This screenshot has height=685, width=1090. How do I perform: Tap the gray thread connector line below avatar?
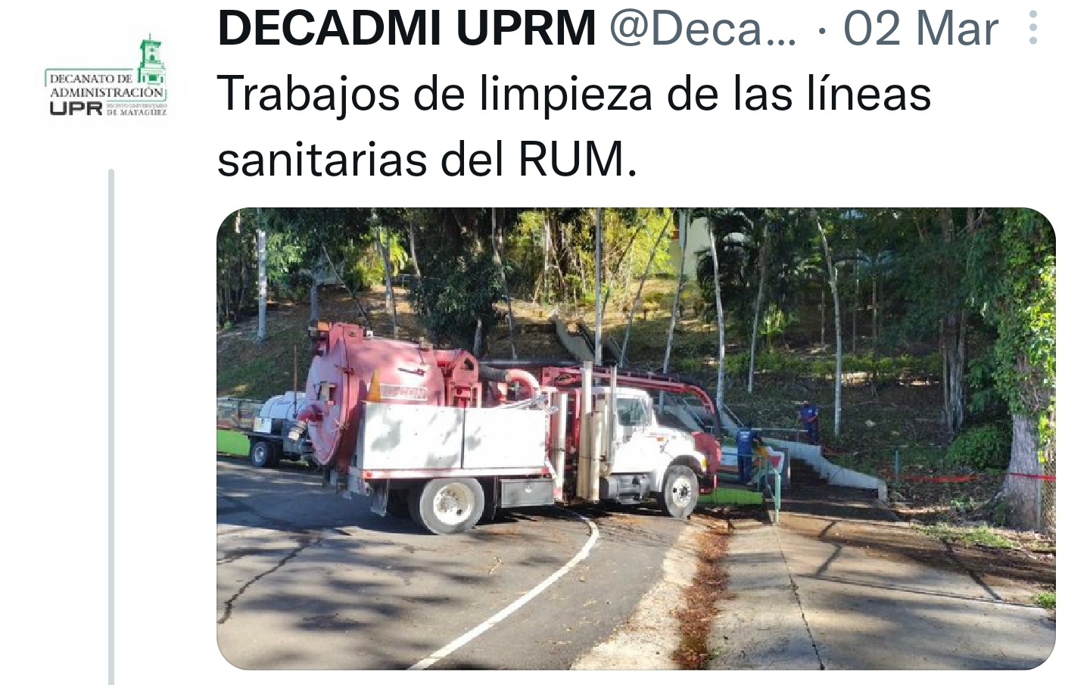click(x=111, y=426)
